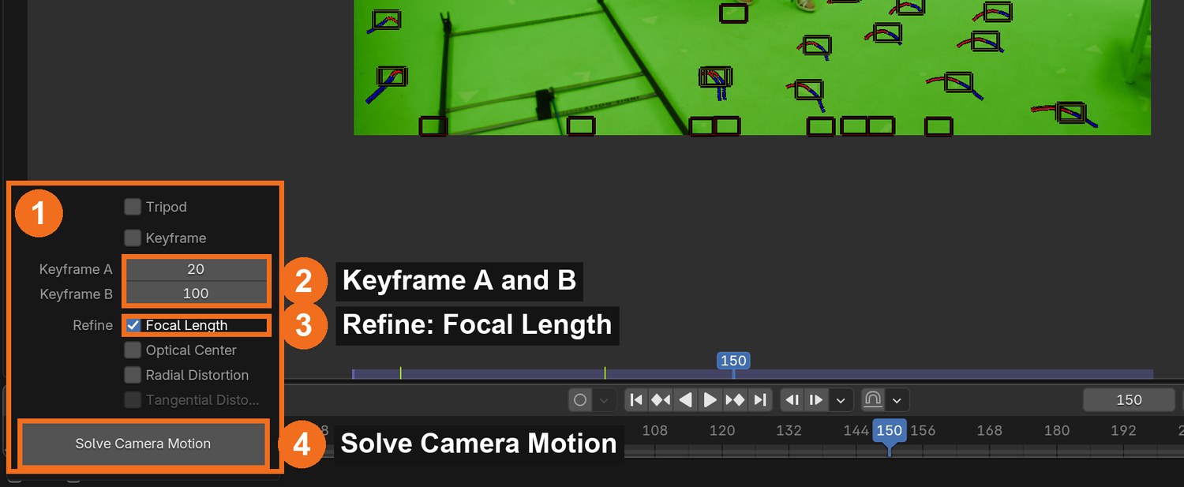Uncheck Refine Focal Length
1184x487 pixels.
(133, 325)
